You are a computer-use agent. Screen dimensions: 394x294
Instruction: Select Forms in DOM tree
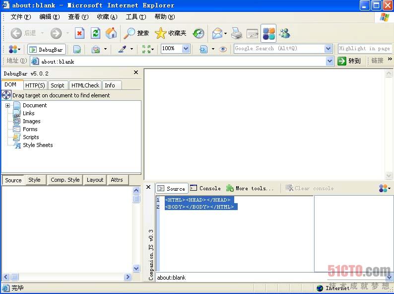click(30, 129)
